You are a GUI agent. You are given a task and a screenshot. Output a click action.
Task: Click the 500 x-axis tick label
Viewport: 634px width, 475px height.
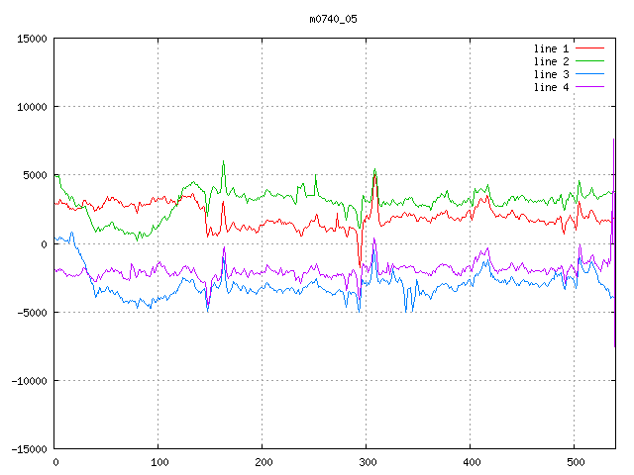(x=575, y=462)
